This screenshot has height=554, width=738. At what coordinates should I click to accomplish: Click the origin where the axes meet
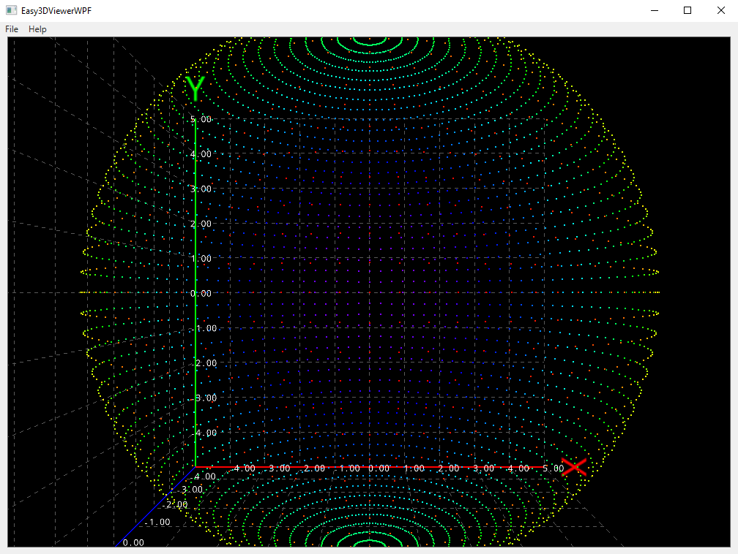pyautogui.click(x=196, y=466)
